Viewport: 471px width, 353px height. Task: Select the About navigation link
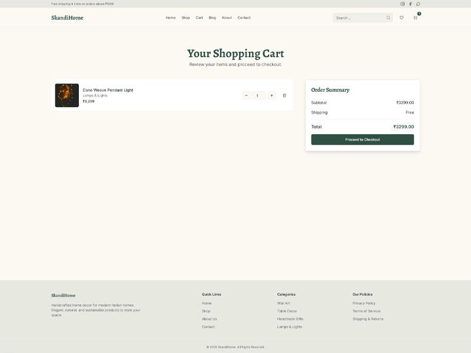[x=226, y=18]
